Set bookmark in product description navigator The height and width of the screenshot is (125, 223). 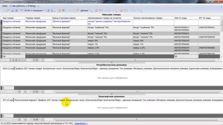37,60
